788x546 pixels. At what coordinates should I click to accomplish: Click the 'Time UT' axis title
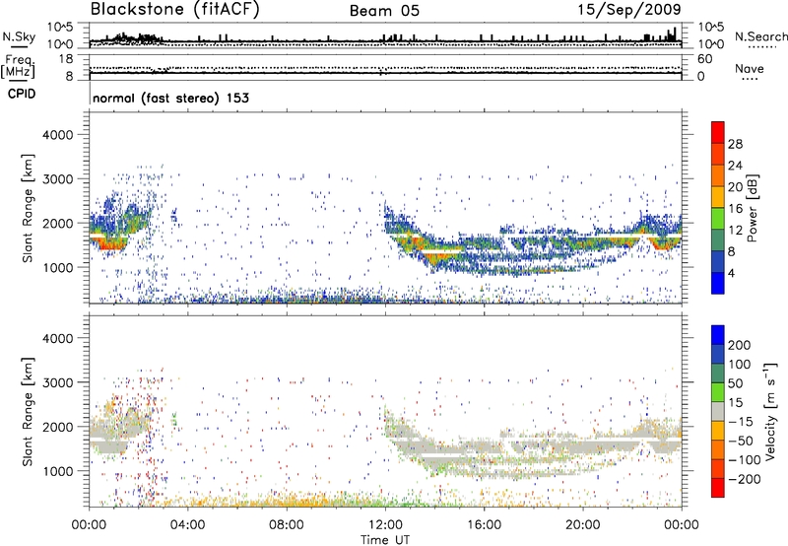click(x=385, y=540)
